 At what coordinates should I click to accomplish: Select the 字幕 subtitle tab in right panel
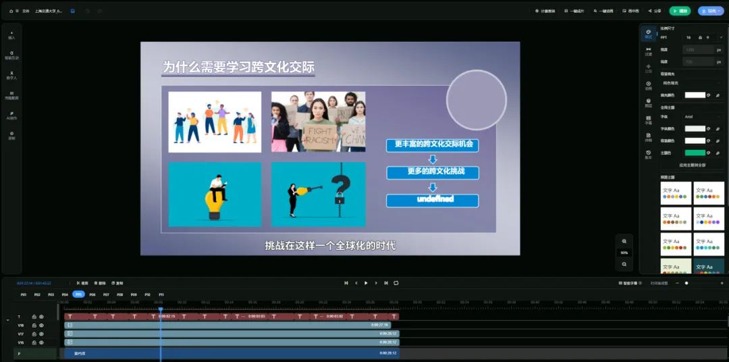(648, 120)
